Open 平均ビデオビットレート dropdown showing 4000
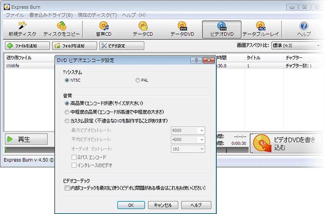The width and height of the screenshot is (327, 214). 188,140
